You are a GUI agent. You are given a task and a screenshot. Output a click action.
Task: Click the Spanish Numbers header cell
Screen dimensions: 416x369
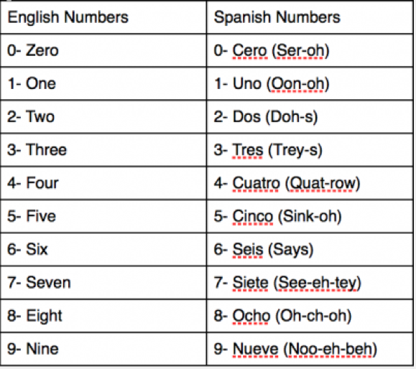pyautogui.click(x=310, y=17)
